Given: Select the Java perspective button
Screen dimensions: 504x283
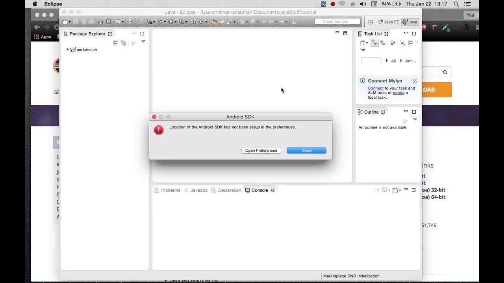Looking at the screenshot, I should tap(410, 22).
